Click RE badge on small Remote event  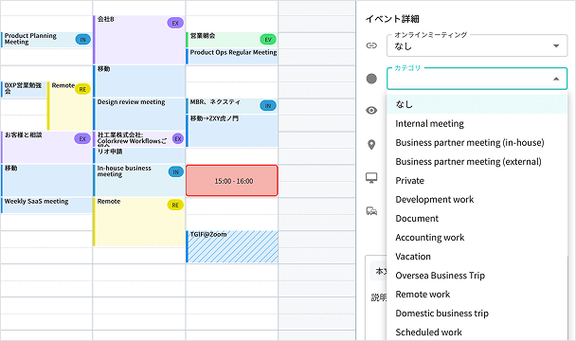(x=82, y=89)
